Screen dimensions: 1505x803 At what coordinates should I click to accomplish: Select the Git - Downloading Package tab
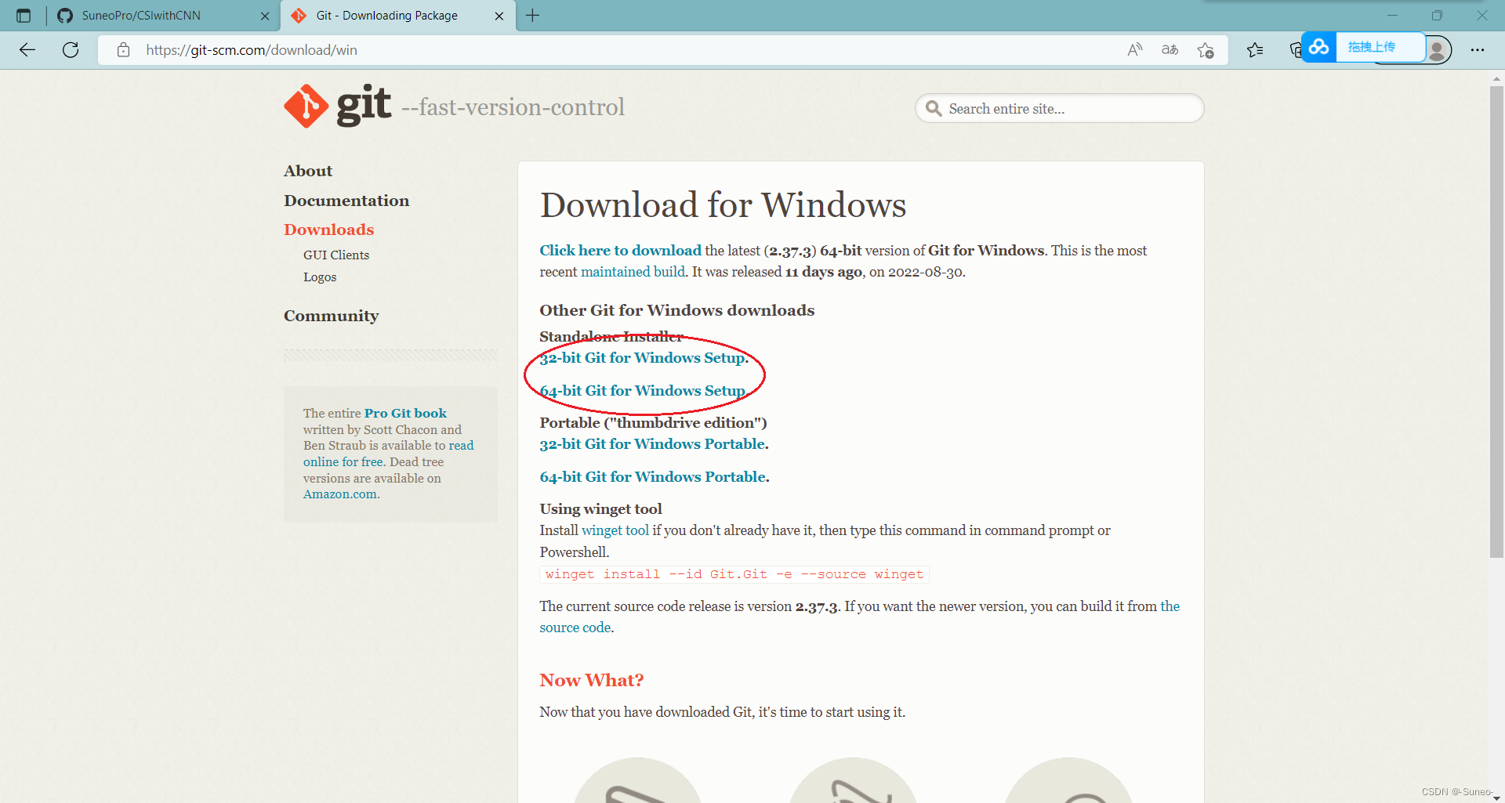point(397,16)
